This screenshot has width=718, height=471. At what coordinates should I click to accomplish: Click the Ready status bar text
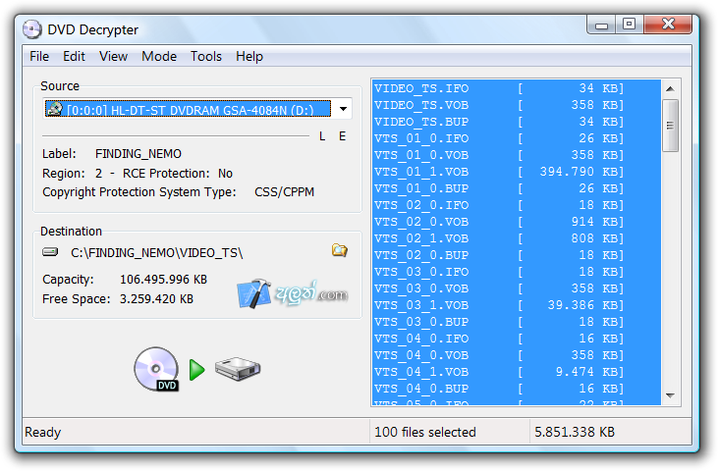42,432
